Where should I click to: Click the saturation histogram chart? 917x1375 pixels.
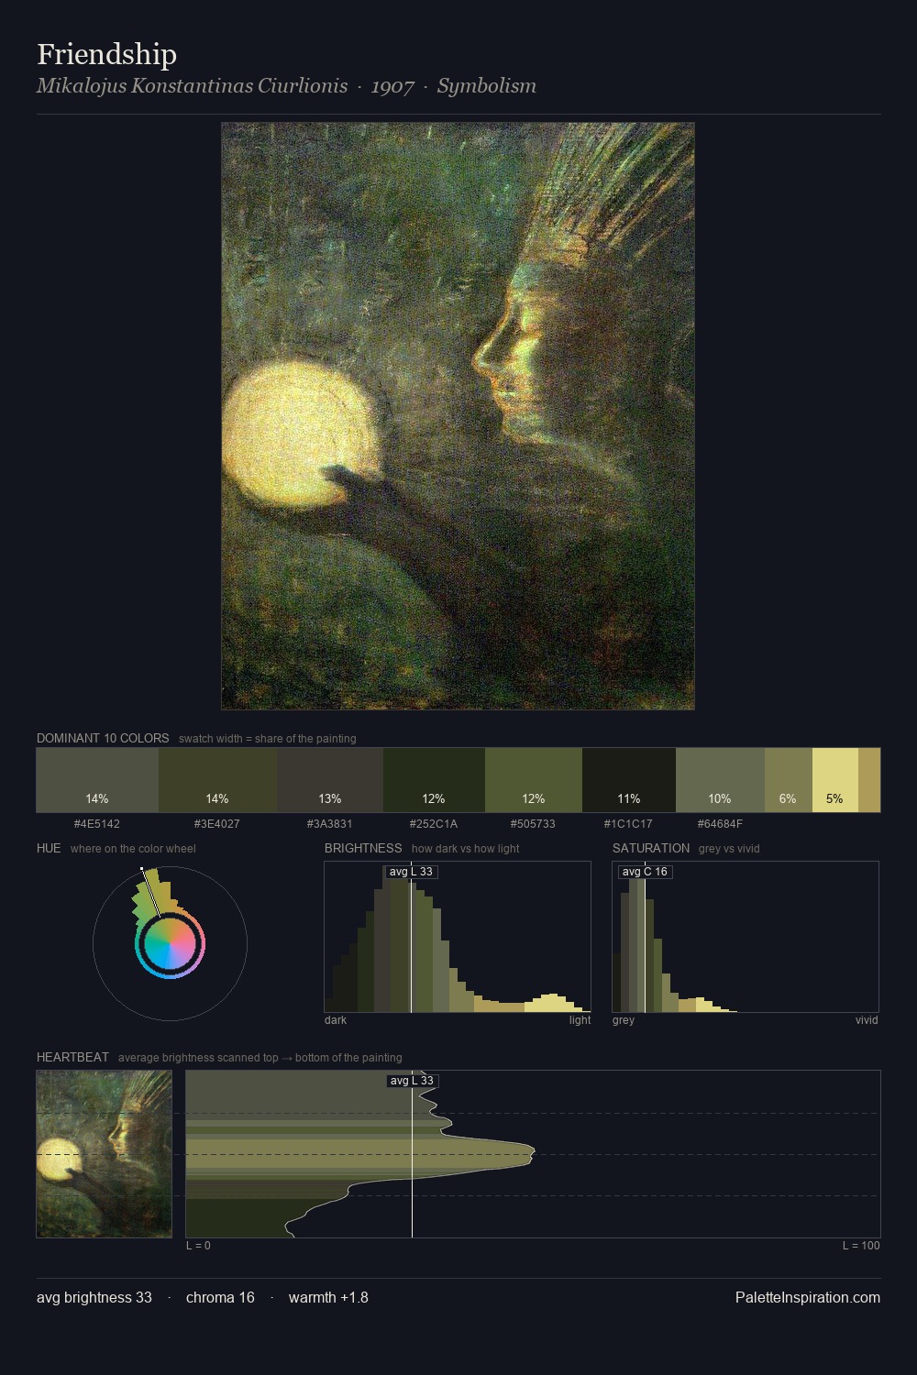click(x=746, y=937)
